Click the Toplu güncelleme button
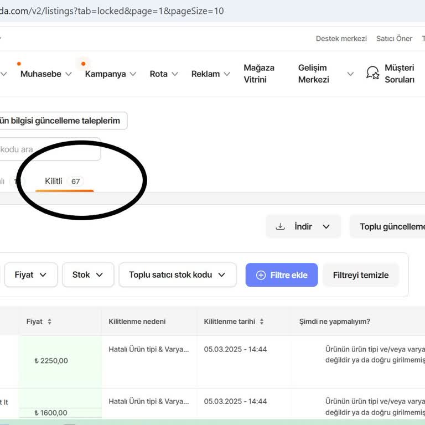Image resolution: width=425 pixels, height=425 pixels. 388,226
